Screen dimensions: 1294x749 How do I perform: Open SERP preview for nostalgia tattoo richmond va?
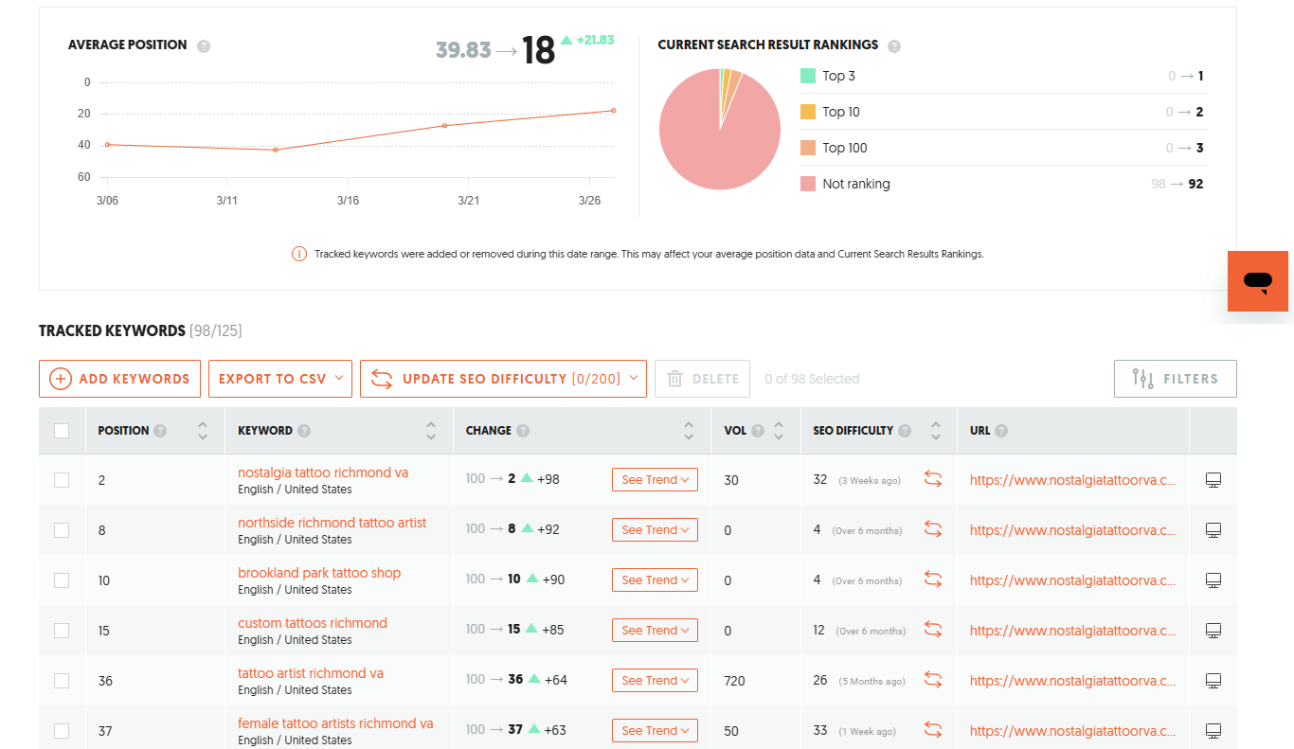[x=1213, y=480]
